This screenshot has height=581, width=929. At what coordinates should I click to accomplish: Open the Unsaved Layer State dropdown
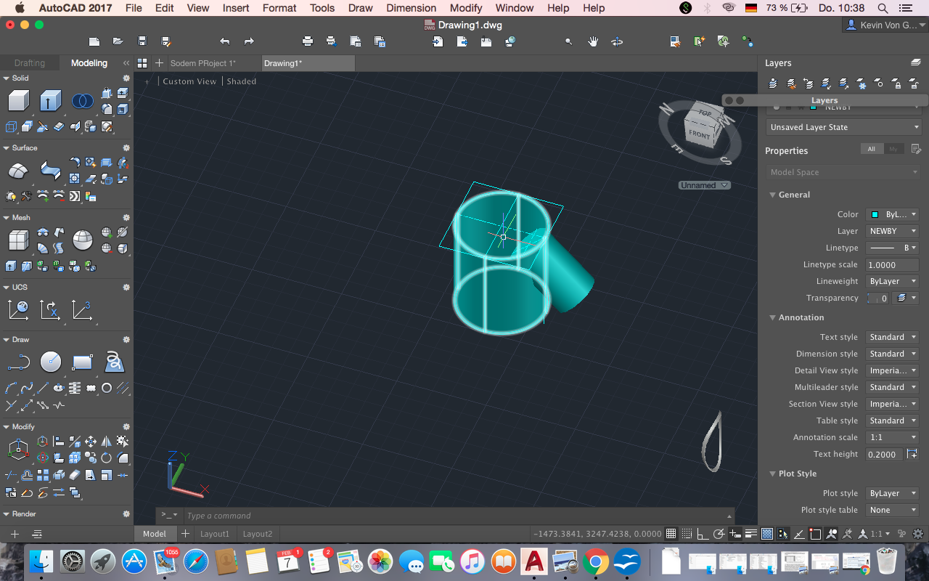coord(843,127)
